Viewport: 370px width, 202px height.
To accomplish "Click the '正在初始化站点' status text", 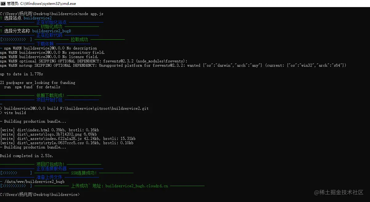I will pyautogui.click(x=51, y=22).
